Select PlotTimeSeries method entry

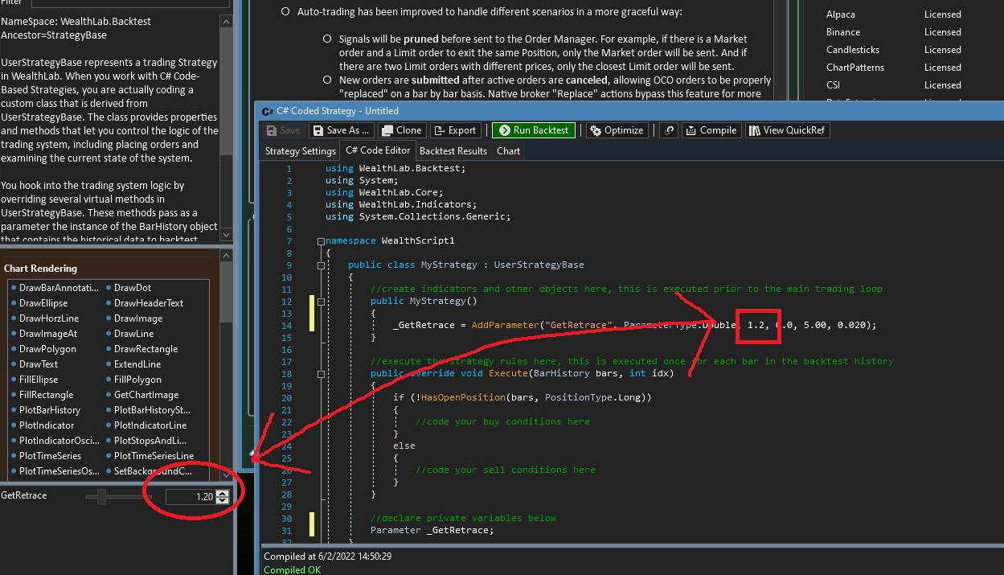click(x=50, y=456)
